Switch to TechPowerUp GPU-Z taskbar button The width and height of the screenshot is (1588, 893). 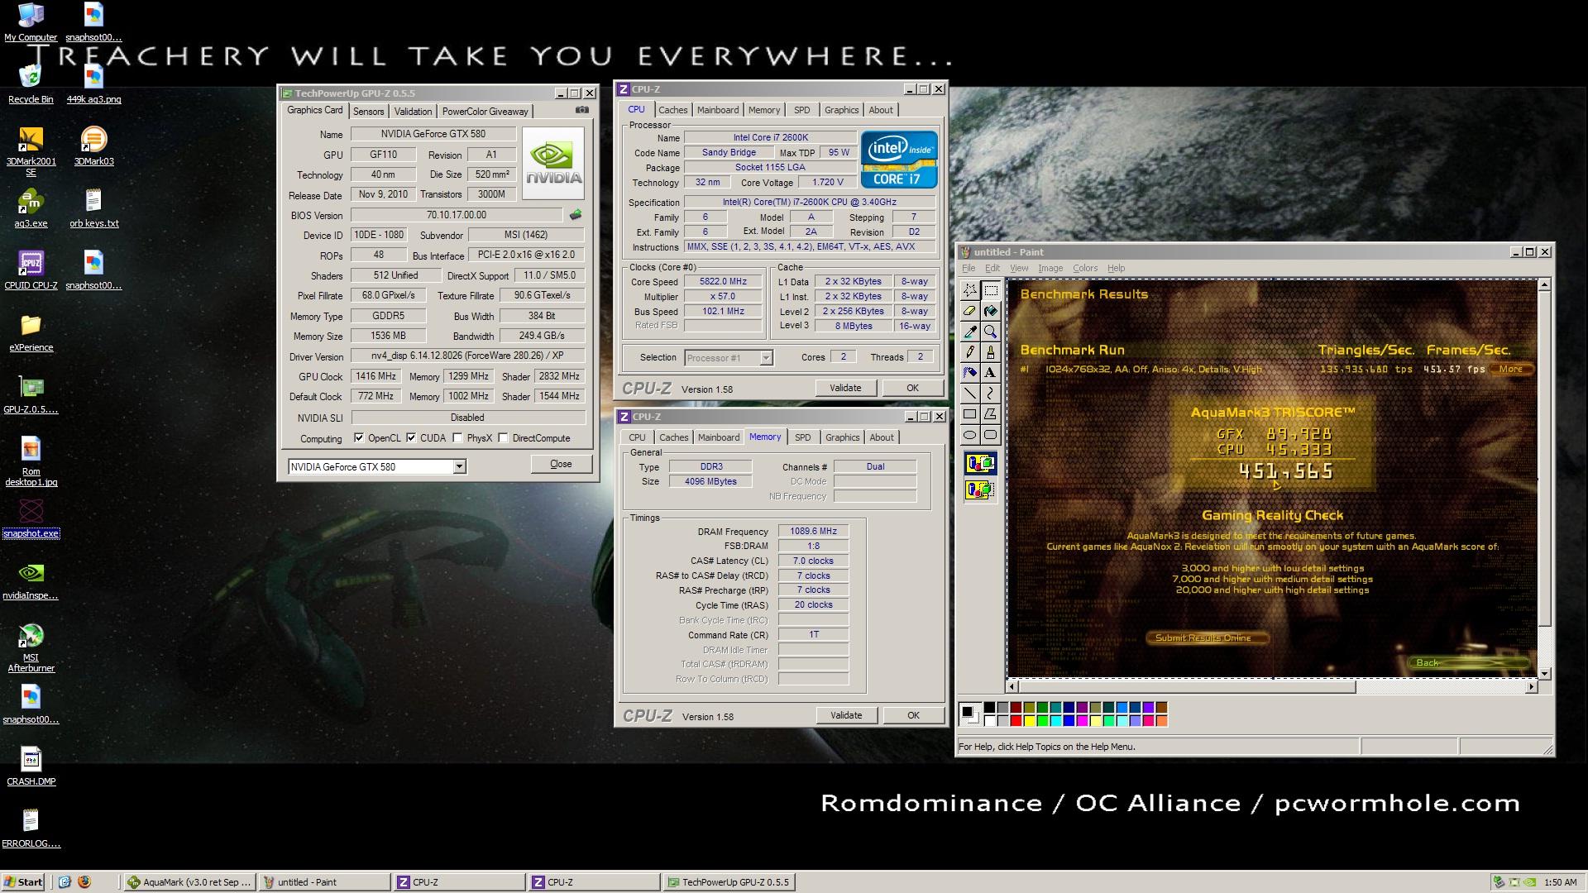tap(729, 882)
